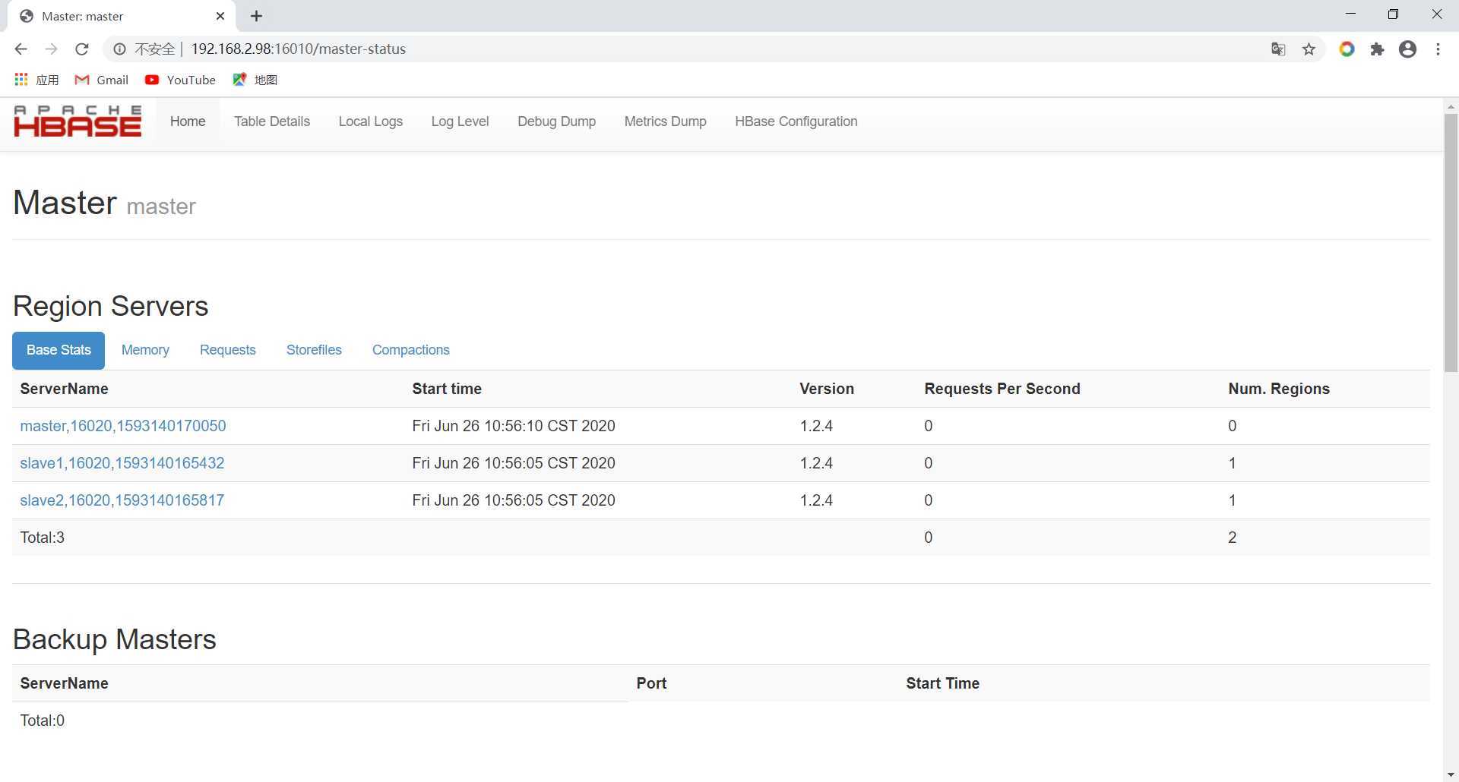Click version 1.2.4 in slave2 row

816,500
